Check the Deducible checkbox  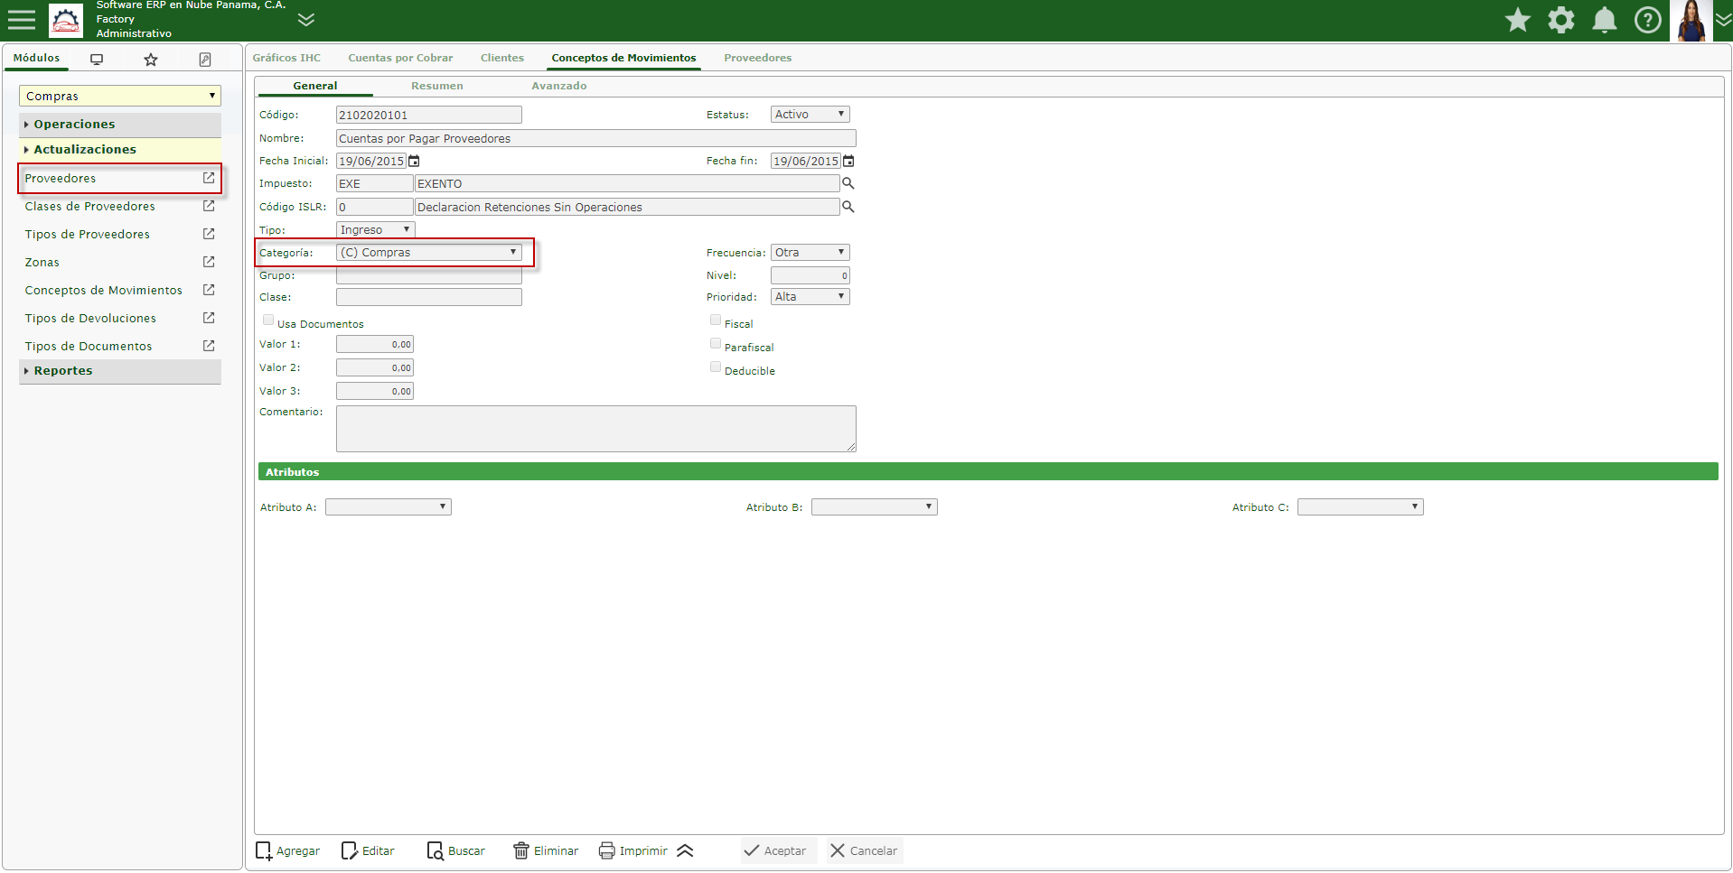716,367
